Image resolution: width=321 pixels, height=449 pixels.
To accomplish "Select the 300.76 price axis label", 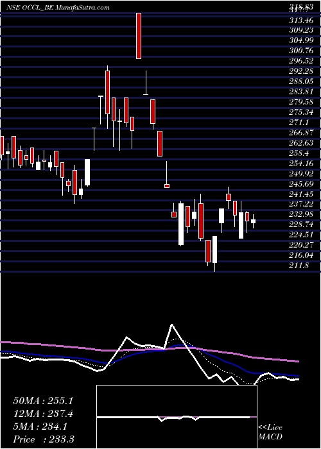I will tap(301, 51).
